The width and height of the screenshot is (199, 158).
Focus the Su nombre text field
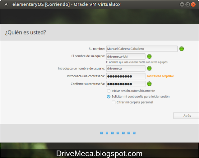142,49
